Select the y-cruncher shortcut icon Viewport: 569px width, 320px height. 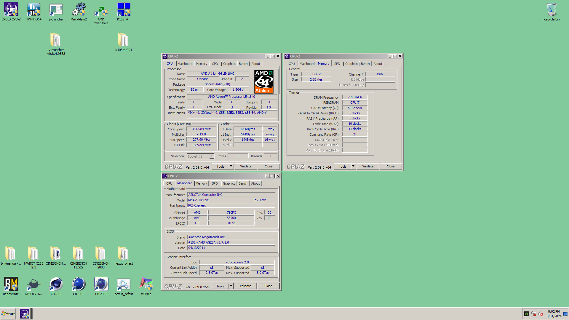tap(56, 12)
